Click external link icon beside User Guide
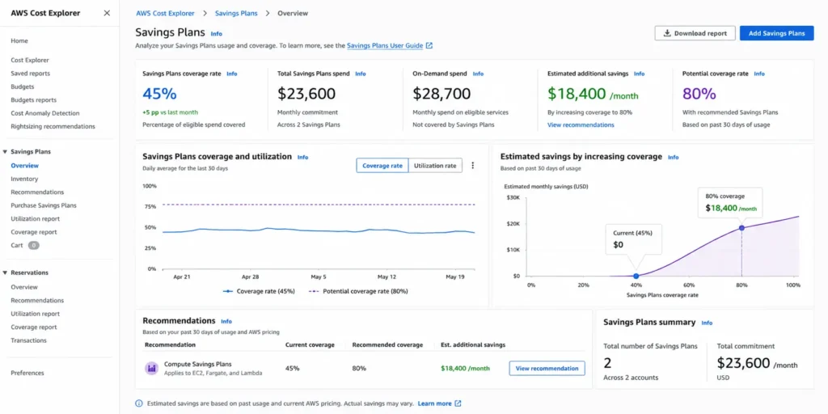Screen dimensions: 828x414 point(429,46)
